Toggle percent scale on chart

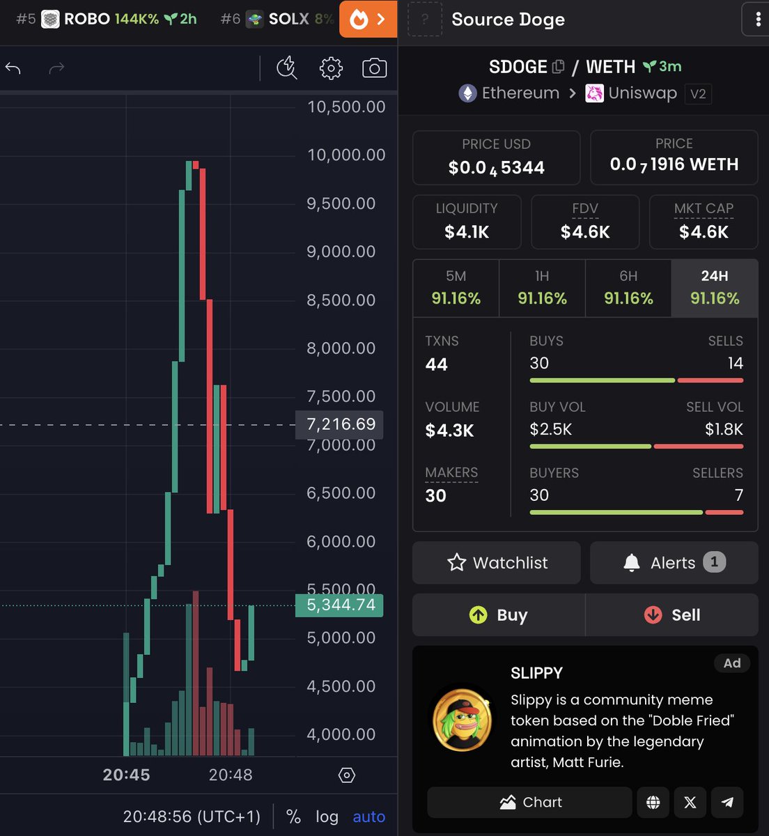[x=293, y=816]
